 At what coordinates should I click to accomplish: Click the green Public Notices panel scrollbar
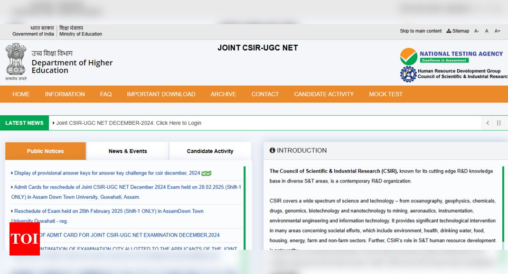(x=245, y=208)
